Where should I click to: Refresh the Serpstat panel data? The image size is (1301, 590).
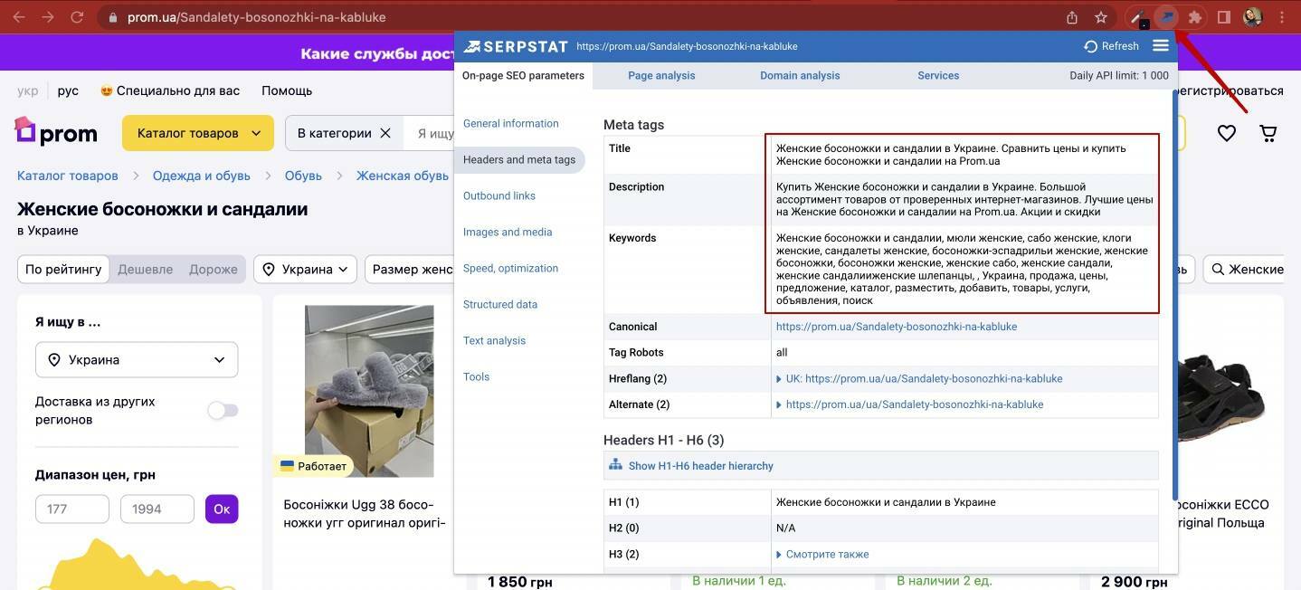pos(1111,46)
